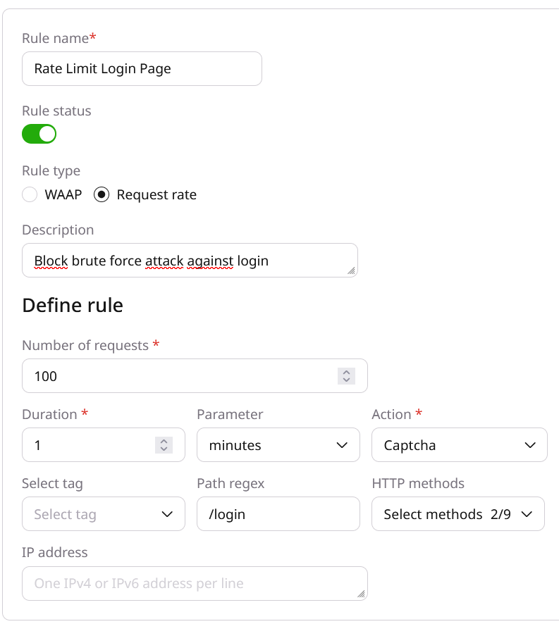The height and width of the screenshot is (624, 559).
Task: Click the IP address text area
Action: point(194,583)
